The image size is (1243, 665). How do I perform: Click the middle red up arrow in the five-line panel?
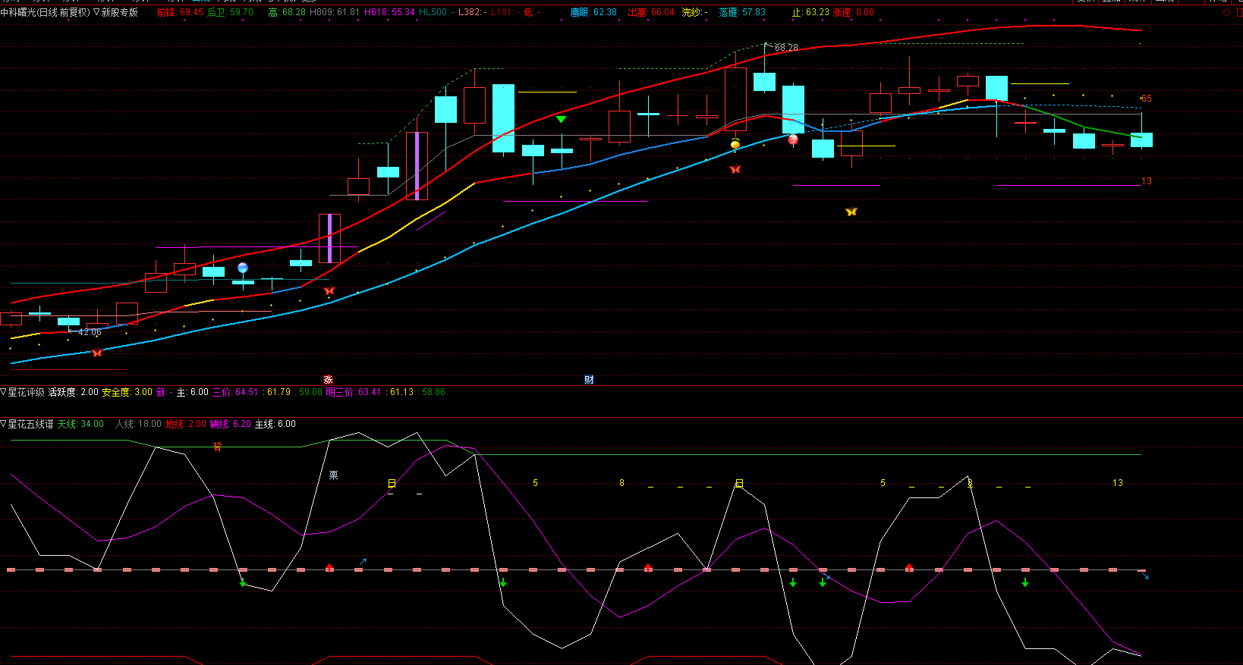[648, 567]
